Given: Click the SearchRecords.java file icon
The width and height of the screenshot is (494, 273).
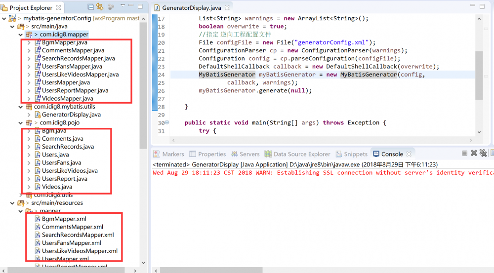Looking at the screenshot, I should point(38,147).
